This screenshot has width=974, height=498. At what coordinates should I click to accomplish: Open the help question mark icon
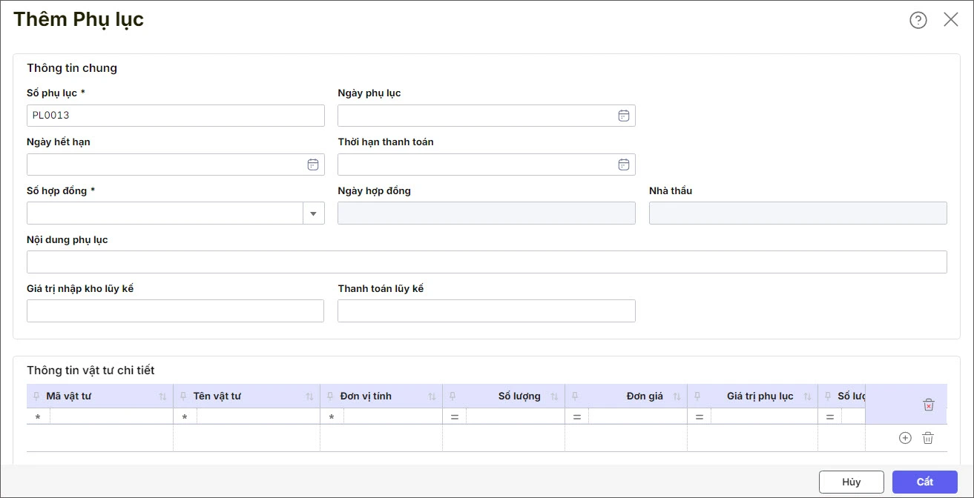pyautogui.click(x=918, y=20)
